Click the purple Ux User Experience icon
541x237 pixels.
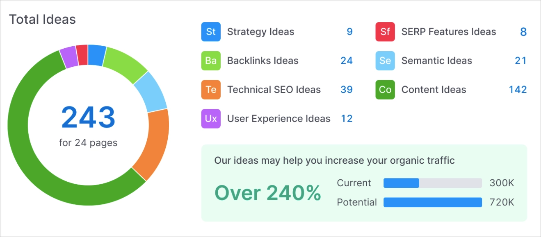210,118
